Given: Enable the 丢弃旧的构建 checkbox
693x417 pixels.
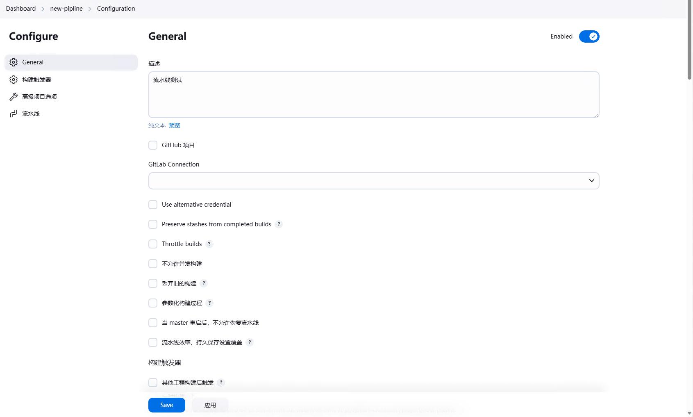Looking at the screenshot, I should (153, 283).
